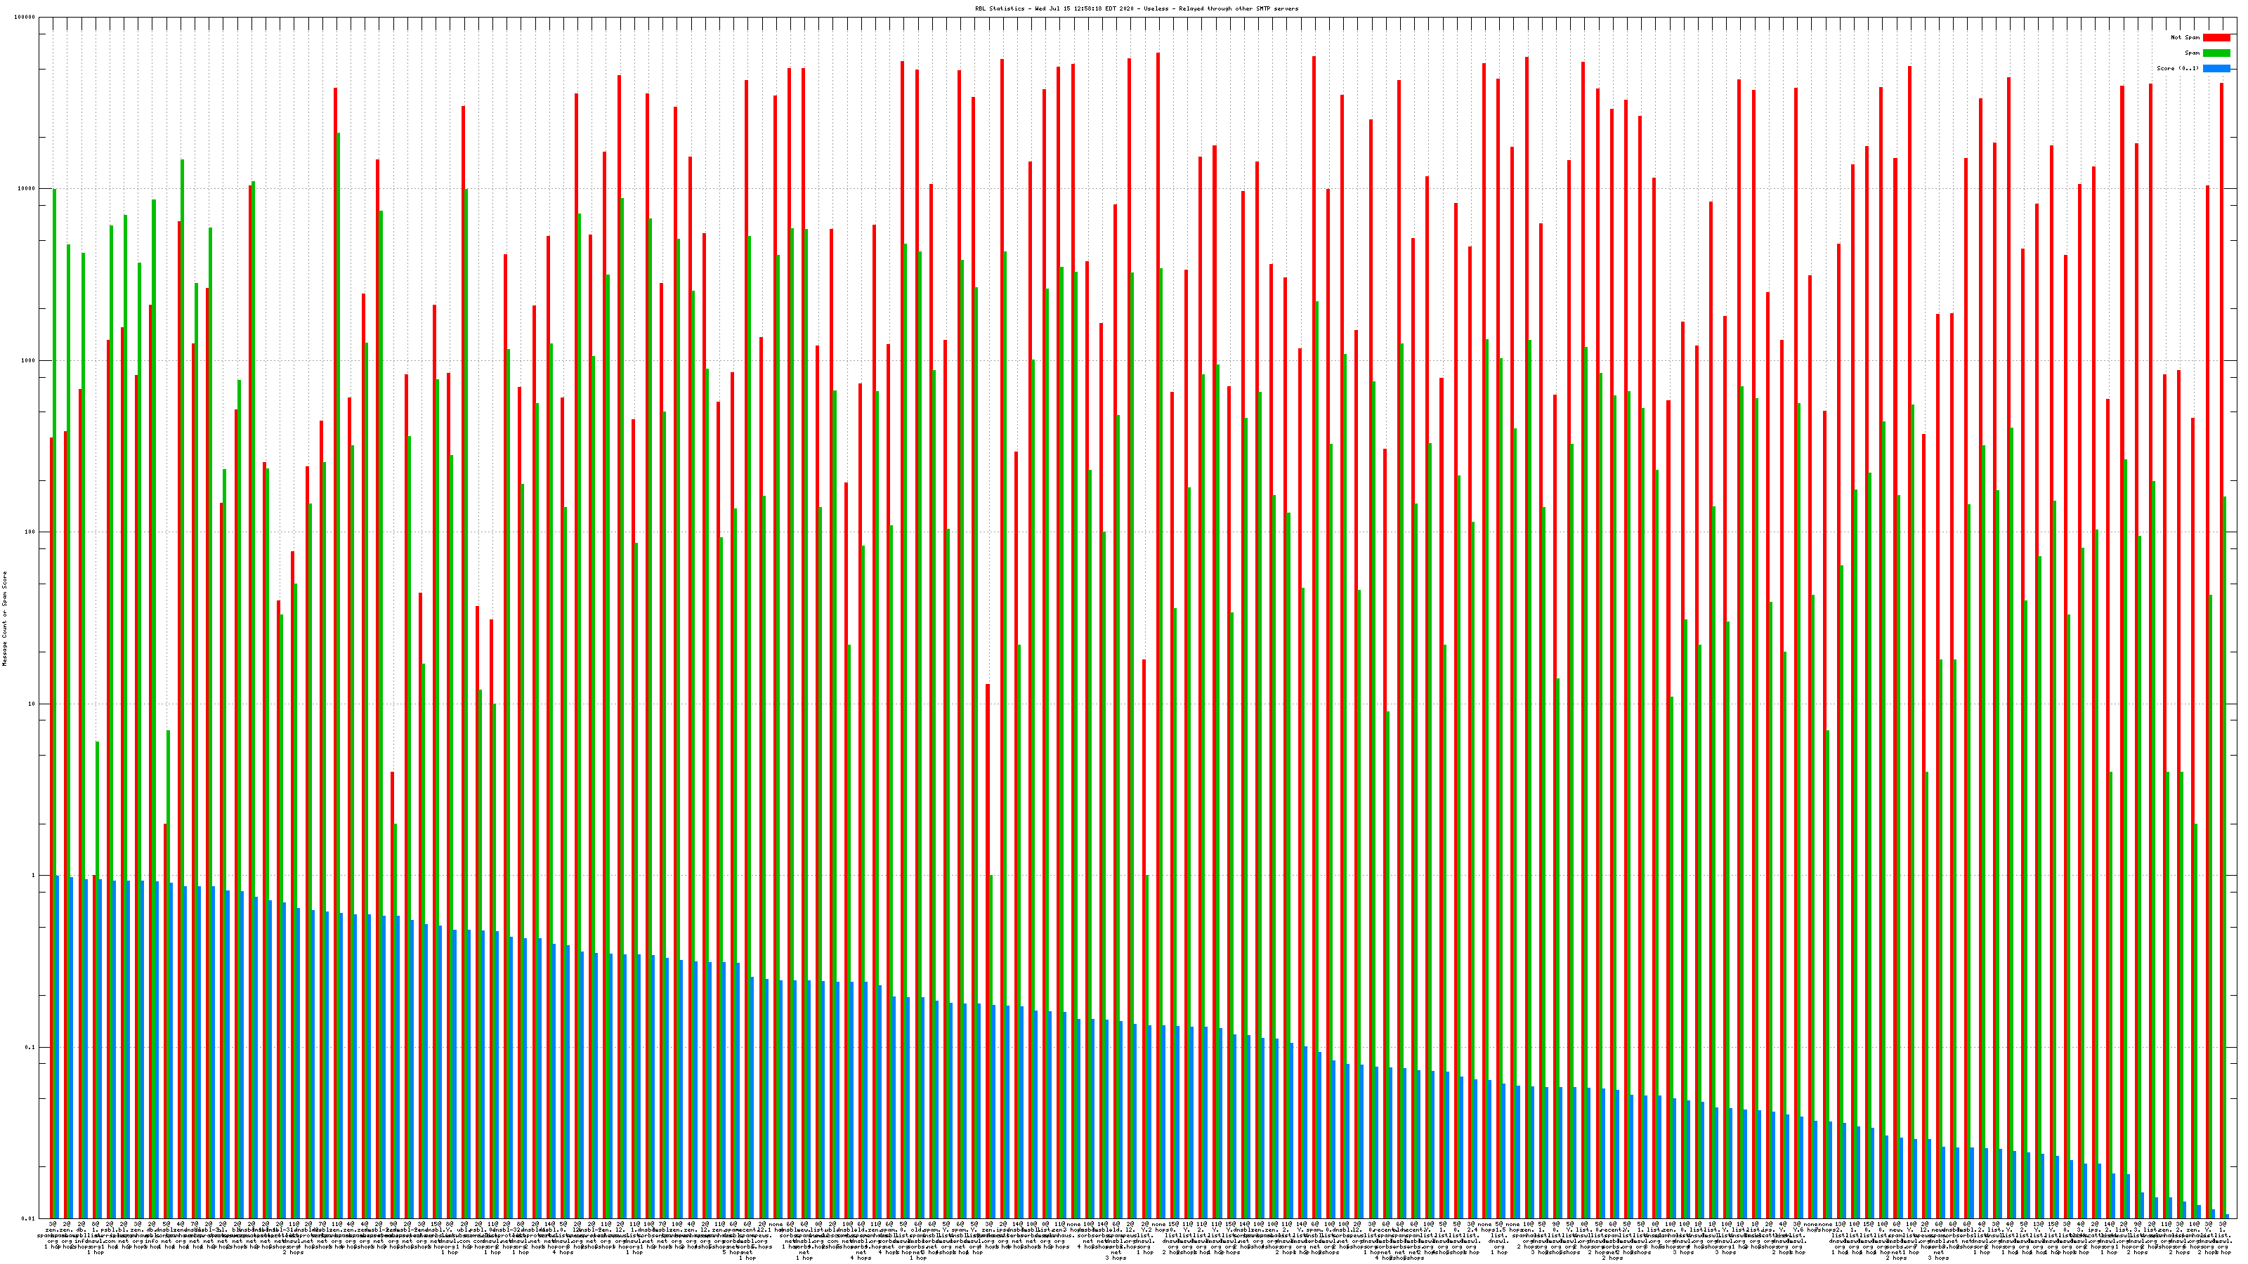Image resolution: width=2248 pixels, height=1264 pixels.
Task: Click the RBL Statistics chart title
Action: tap(1136, 8)
